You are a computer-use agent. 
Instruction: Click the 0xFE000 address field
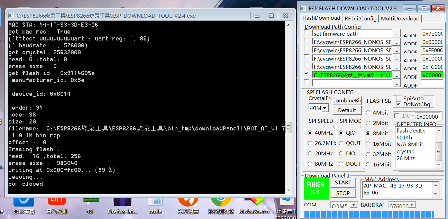432,50
